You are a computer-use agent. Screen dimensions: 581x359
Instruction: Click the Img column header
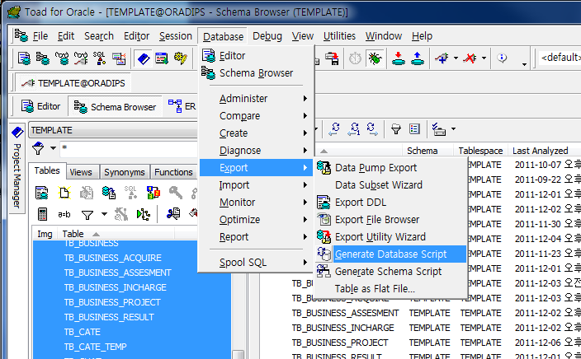45,234
